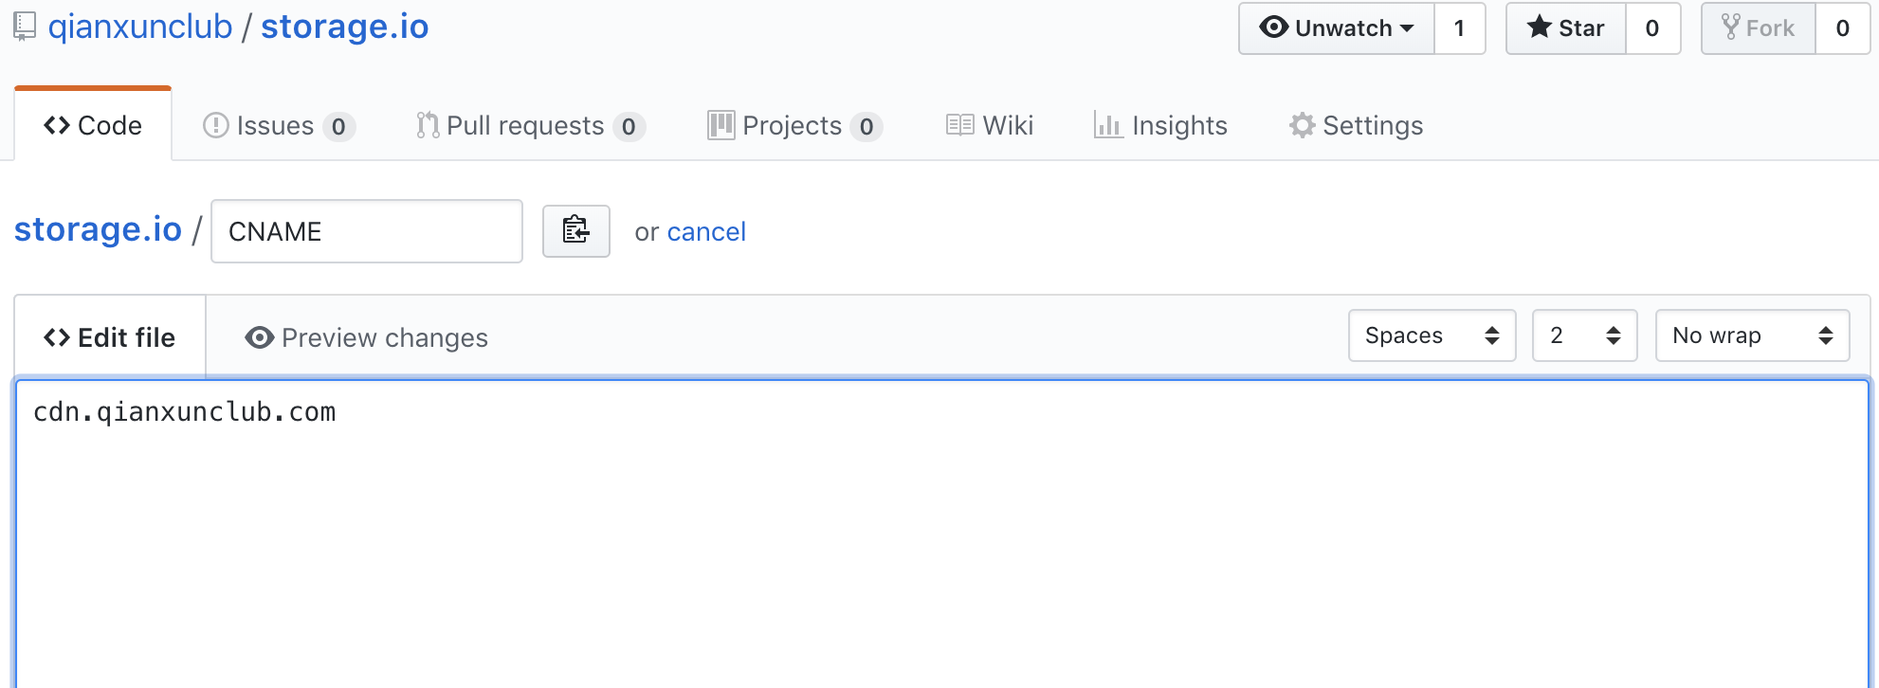Viewport: 1879px width, 688px height.
Task: Click the watchers count number
Action: [1460, 28]
